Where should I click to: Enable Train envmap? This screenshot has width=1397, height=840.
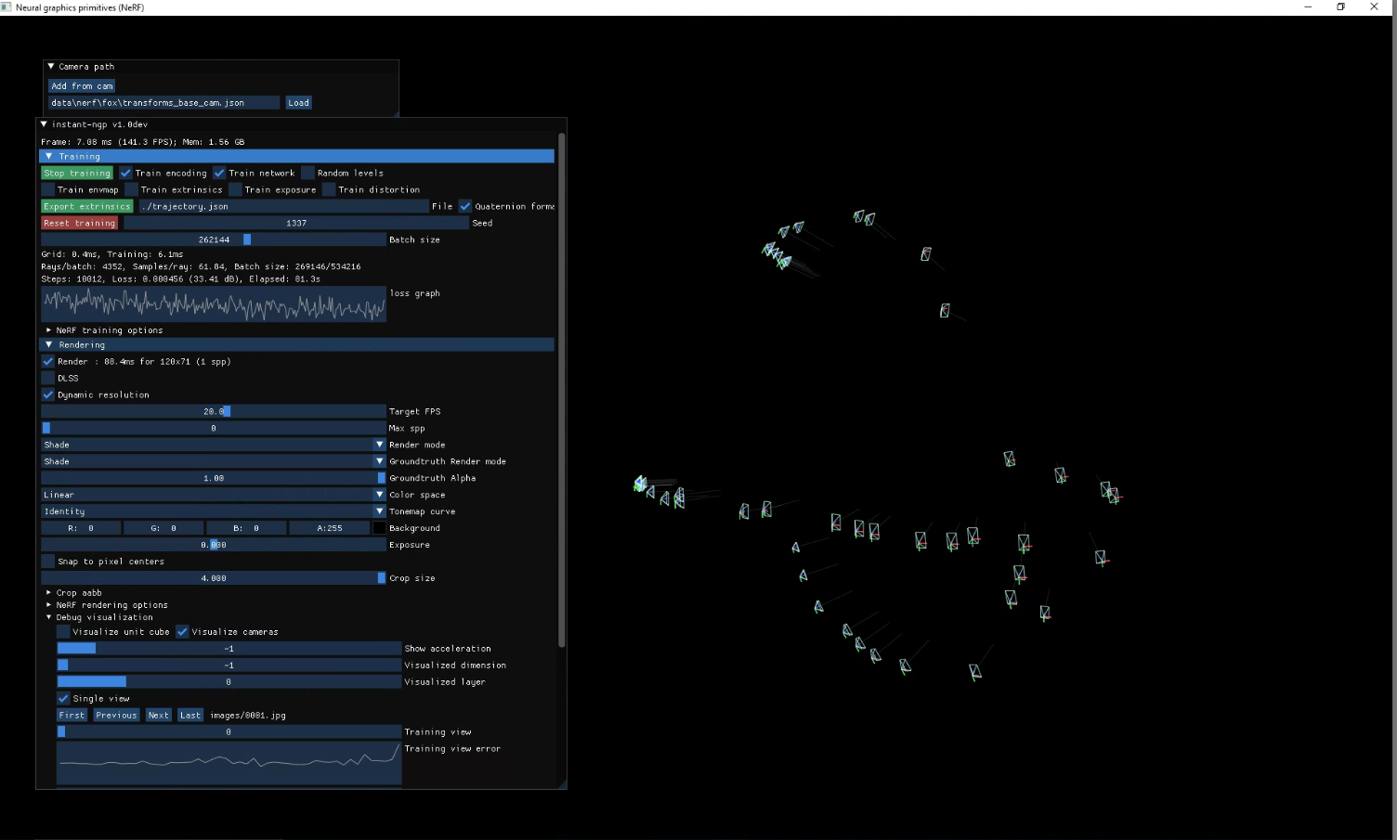[x=47, y=189]
